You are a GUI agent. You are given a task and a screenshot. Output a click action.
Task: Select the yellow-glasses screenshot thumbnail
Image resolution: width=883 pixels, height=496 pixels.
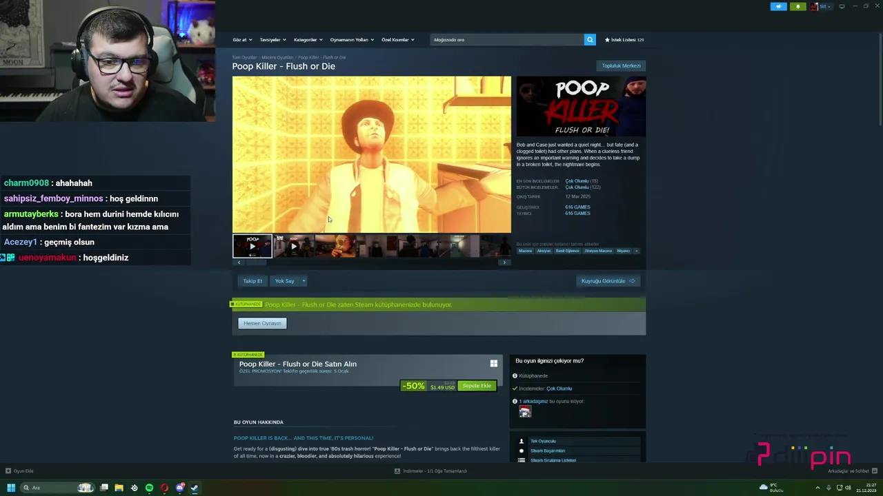coord(335,246)
